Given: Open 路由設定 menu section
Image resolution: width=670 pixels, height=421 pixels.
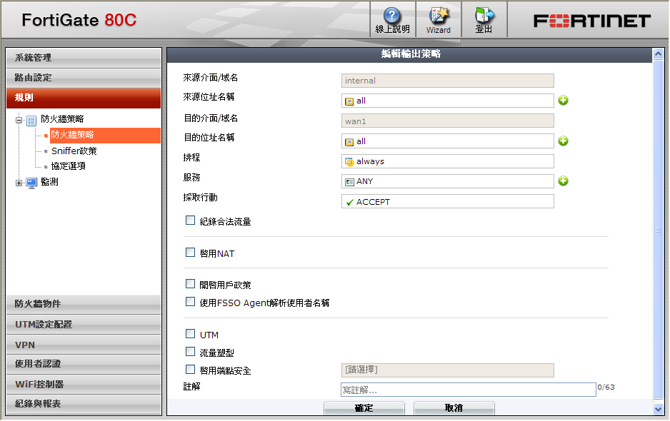Looking at the screenshot, I should click(x=84, y=78).
